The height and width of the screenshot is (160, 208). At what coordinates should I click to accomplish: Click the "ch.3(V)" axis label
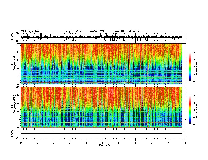coord(12,134)
